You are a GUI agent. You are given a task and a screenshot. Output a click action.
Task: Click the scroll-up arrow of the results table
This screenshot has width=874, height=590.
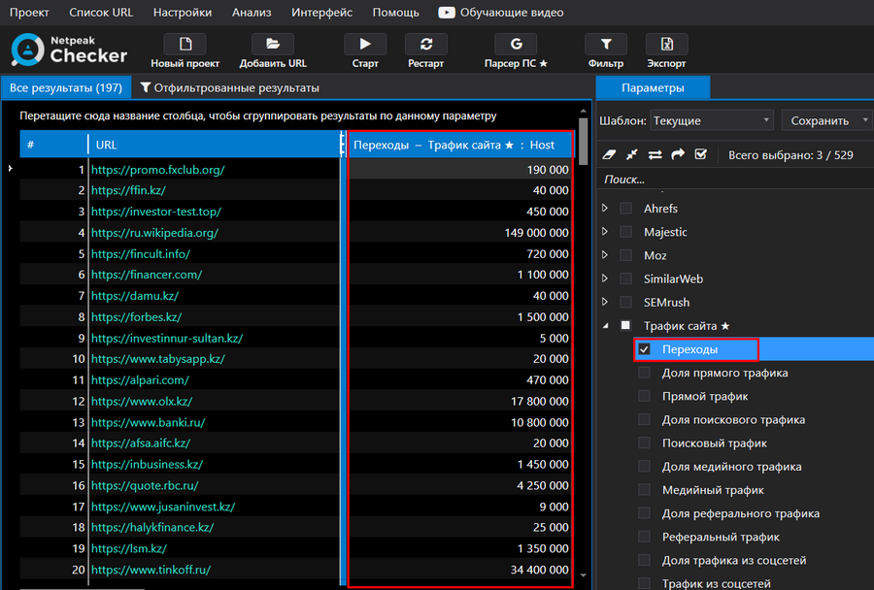583,112
